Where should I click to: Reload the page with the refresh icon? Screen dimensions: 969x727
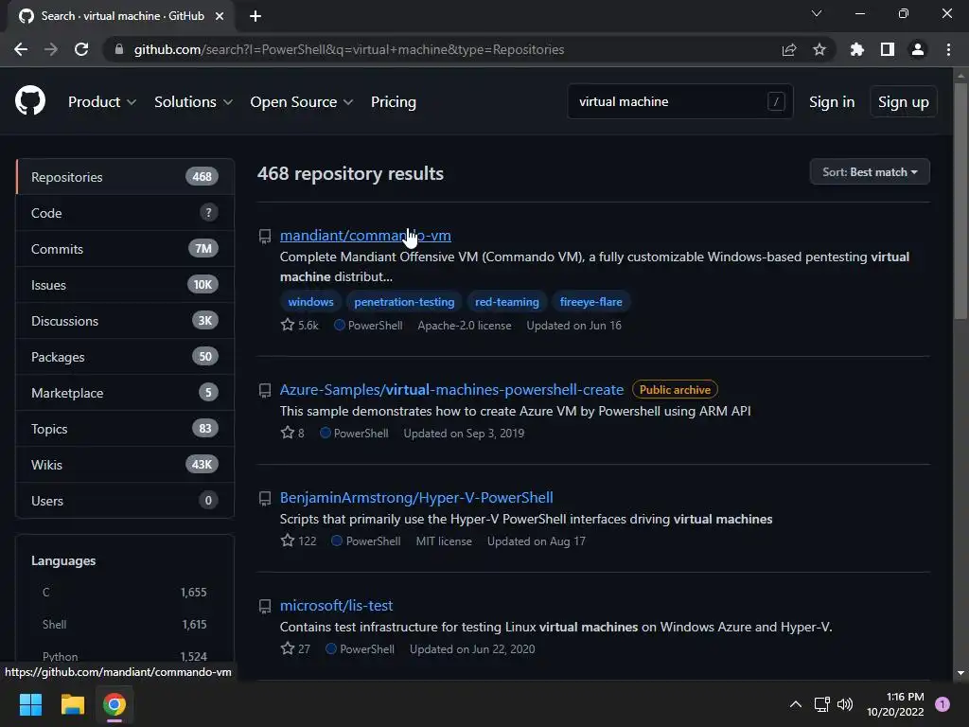81,49
